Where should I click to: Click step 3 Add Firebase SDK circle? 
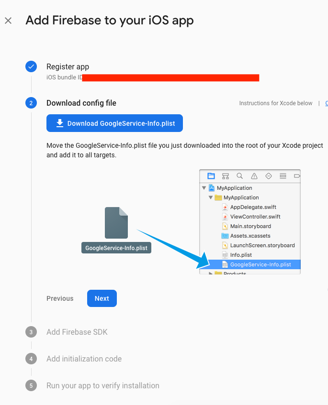coord(31,332)
